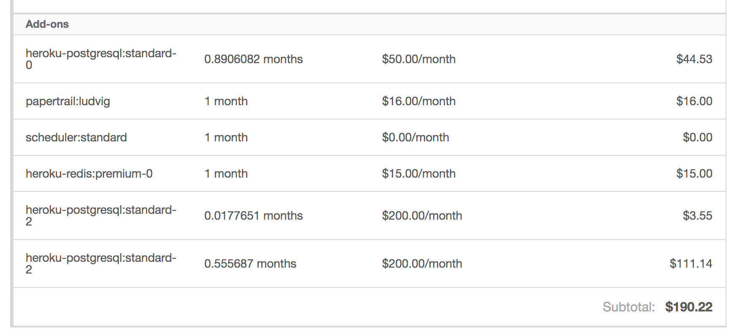Click the $44.53 charge amount
The image size is (734, 335).
(x=694, y=59)
